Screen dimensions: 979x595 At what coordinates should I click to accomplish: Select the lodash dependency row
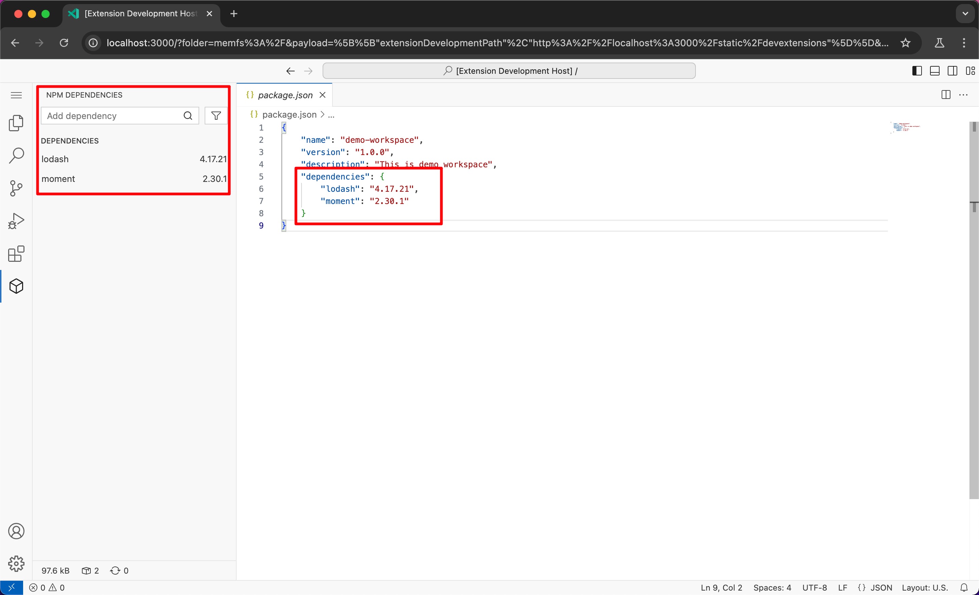tap(134, 159)
